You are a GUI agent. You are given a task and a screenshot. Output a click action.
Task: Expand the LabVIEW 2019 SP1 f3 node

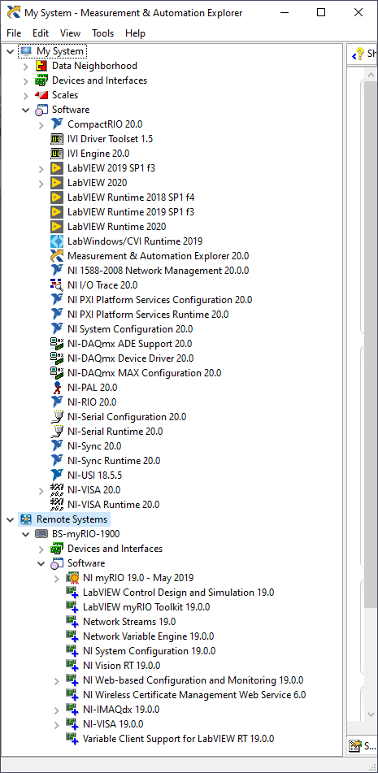tap(41, 168)
